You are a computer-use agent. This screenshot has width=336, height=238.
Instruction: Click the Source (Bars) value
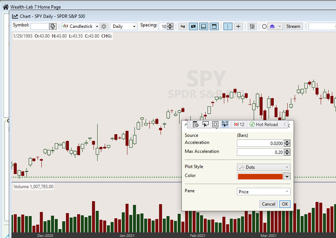pyautogui.click(x=243, y=135)
